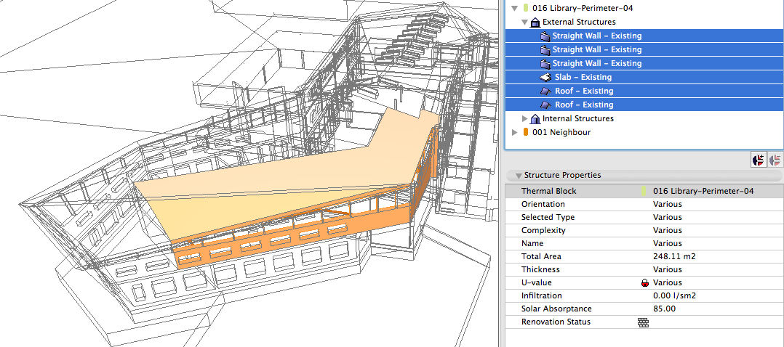Viewport: 784px width, 347px height.
Task: Collapse the Structure Properties panel
Action: pos(519,176)
